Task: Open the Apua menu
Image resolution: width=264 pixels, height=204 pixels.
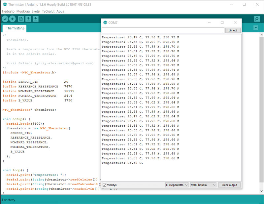Action: coord(60,11)
